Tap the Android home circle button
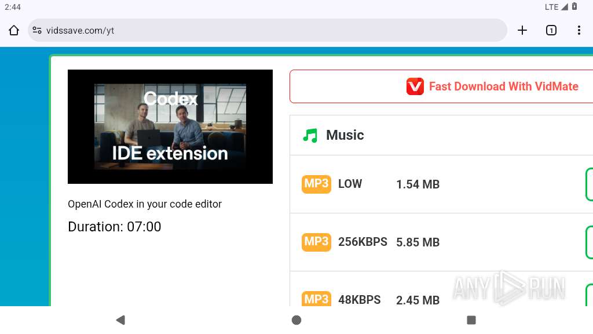 [x=296, y=320]
